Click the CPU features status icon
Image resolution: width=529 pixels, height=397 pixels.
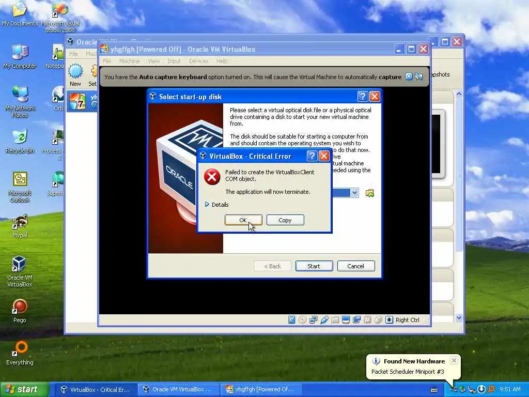tap(367, 319)
